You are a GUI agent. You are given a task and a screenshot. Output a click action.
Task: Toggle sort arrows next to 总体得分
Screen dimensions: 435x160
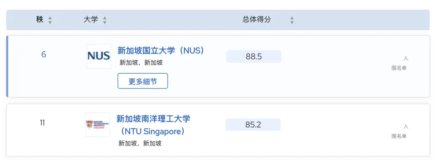(292, 20)
